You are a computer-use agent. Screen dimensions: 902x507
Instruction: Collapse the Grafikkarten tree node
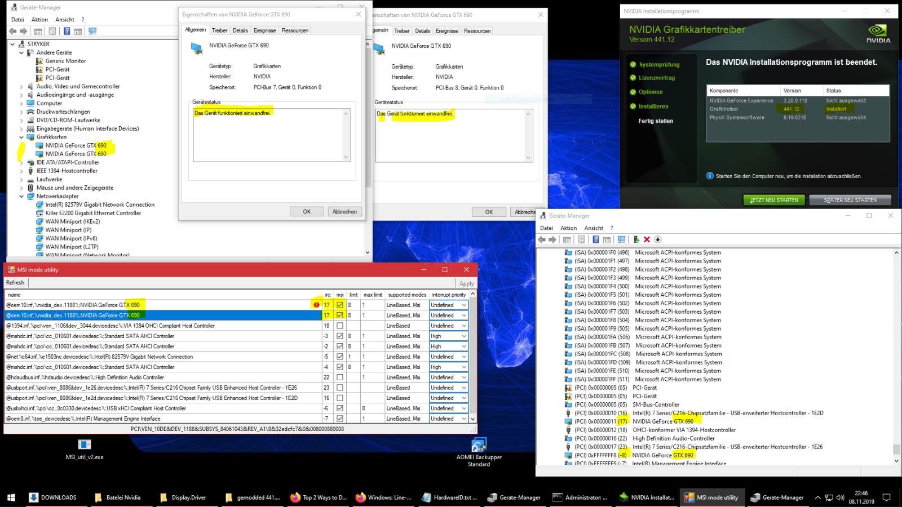pyautogui.click(x=21, y=137)
